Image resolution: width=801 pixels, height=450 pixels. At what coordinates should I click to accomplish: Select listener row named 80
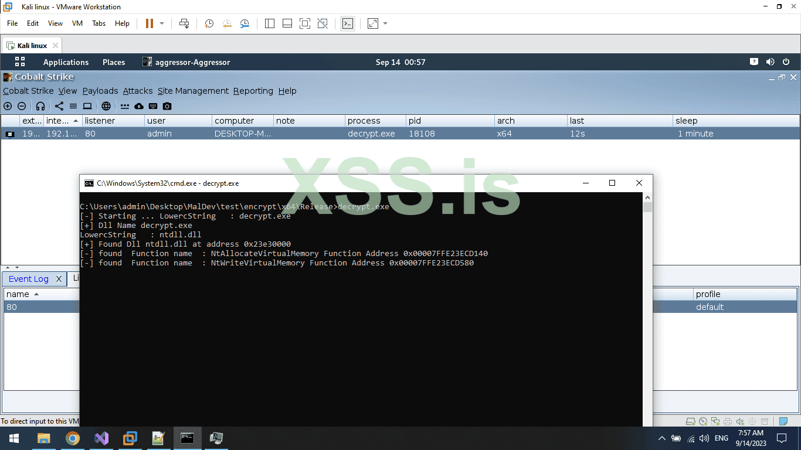coord(41,307)
